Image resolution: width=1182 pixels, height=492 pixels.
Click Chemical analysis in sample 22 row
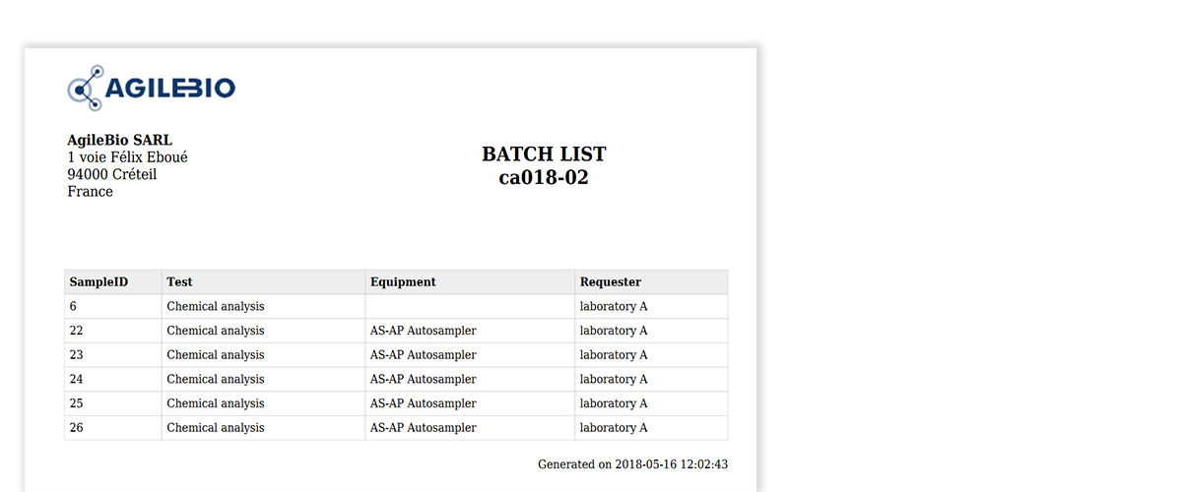[x=216, y=331]
